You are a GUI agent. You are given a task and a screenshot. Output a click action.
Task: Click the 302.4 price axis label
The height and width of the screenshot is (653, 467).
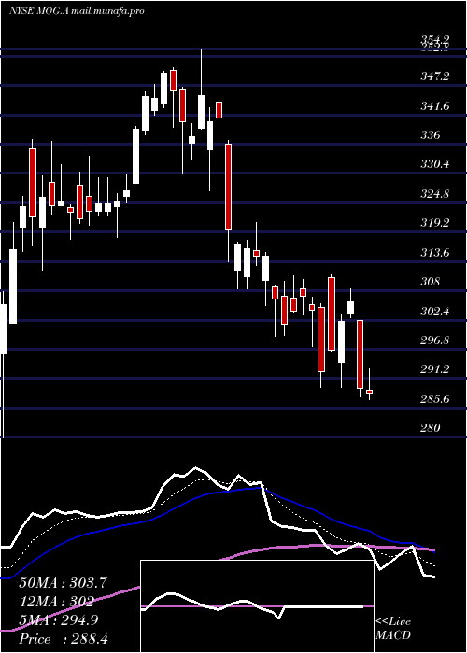(435, 311)
